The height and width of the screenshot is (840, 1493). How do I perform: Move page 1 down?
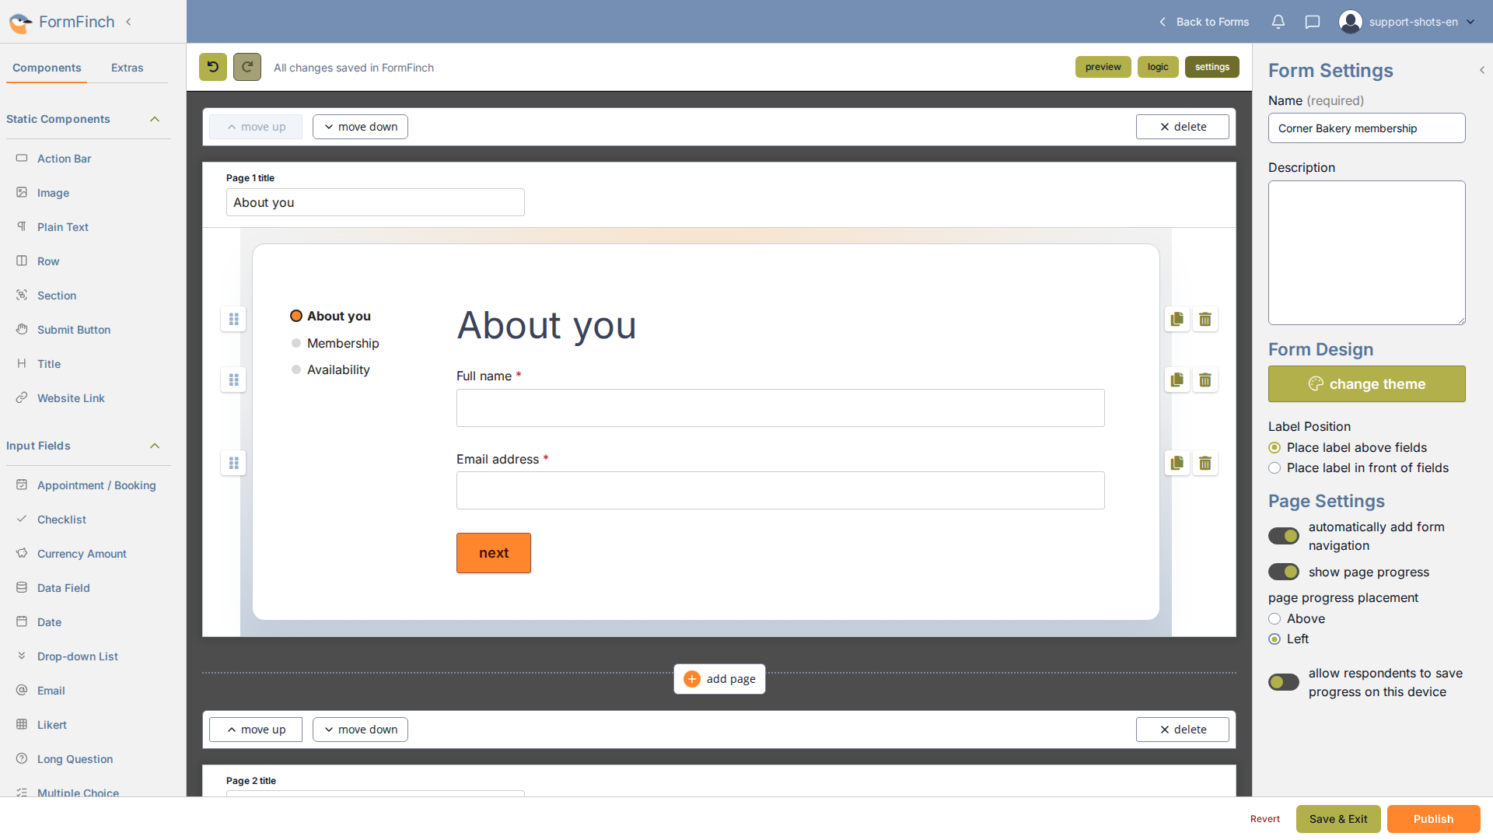click(x=360, y=127)
